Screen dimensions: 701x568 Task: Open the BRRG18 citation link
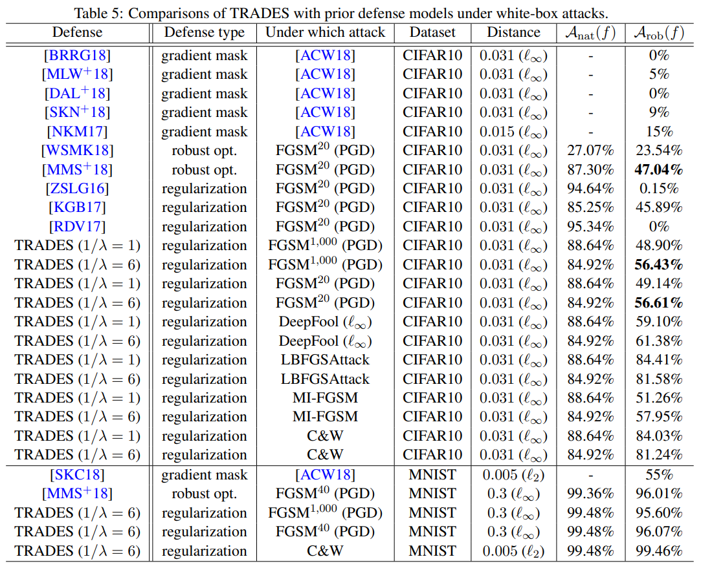click(x=77, y=56)
